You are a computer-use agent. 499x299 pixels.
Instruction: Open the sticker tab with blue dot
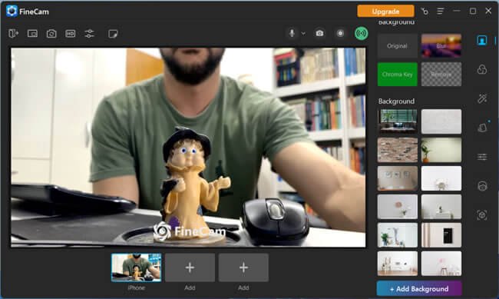click(x=482, y=128)
